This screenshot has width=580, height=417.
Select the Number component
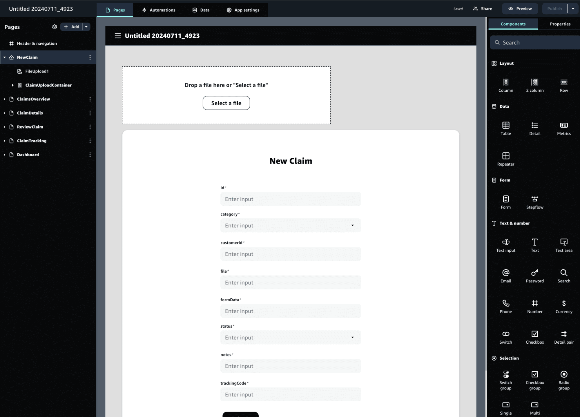(535, 307)
